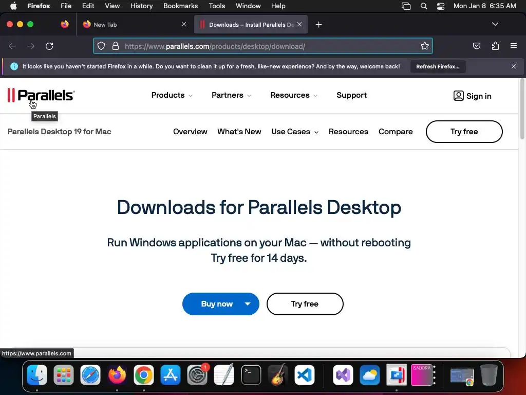Open the Buy now dropdown arrow
Screen dimensions: 526x395
[x=248, y=304]
